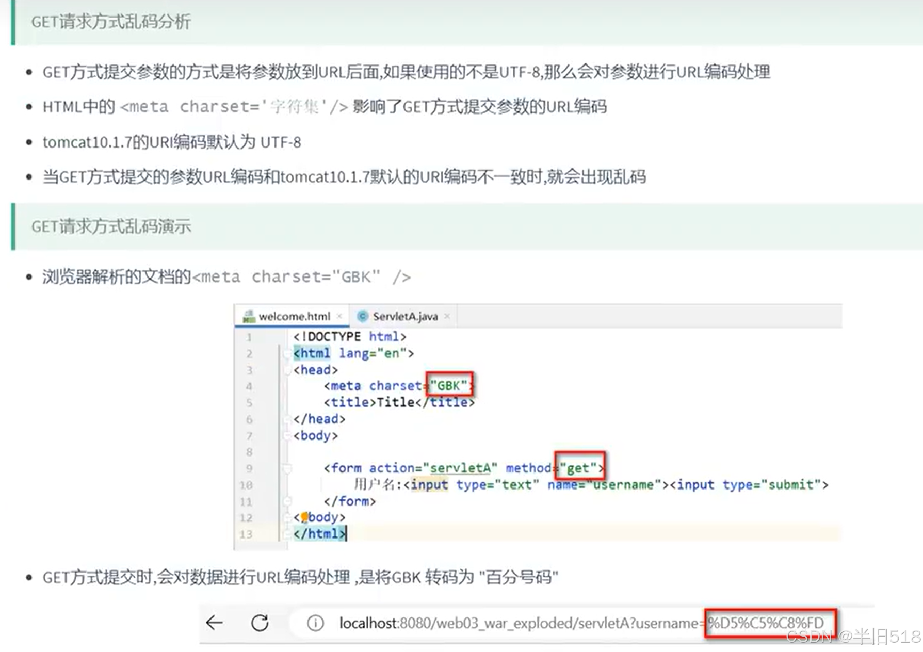Click the <title>Title</title> line

point(399,402)
